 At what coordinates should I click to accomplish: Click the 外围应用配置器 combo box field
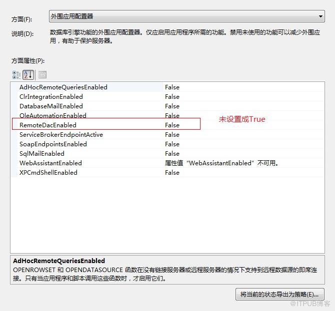186,16
